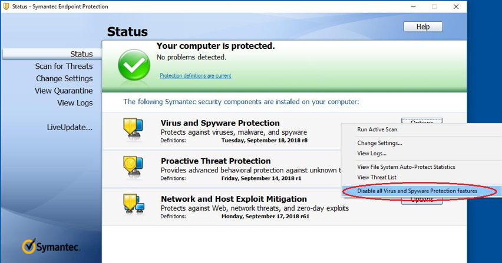Open the Help button
Screen dimensions: 502x263
(423, 27)
